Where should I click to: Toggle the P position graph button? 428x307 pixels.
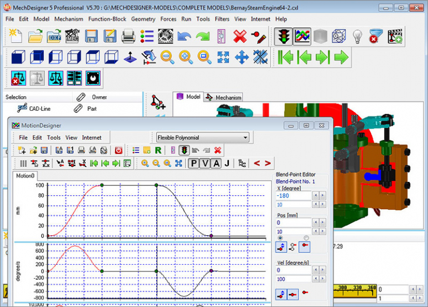point(193,163)
